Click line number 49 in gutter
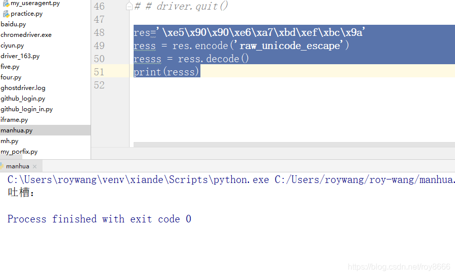The width and height of the screenshot is (455, 276). point(99,45)
